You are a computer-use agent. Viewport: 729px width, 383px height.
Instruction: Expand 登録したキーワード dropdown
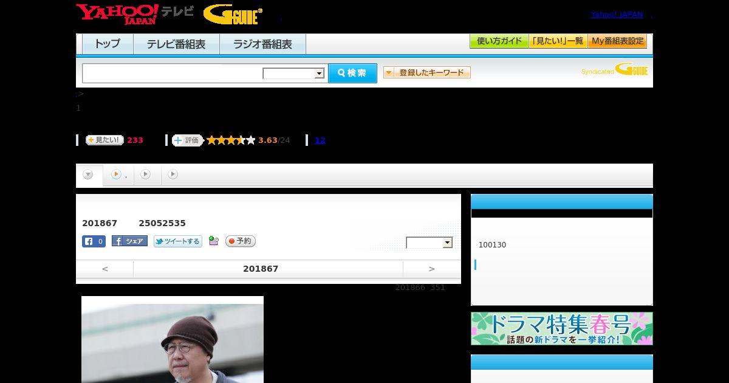click(427, 72)
